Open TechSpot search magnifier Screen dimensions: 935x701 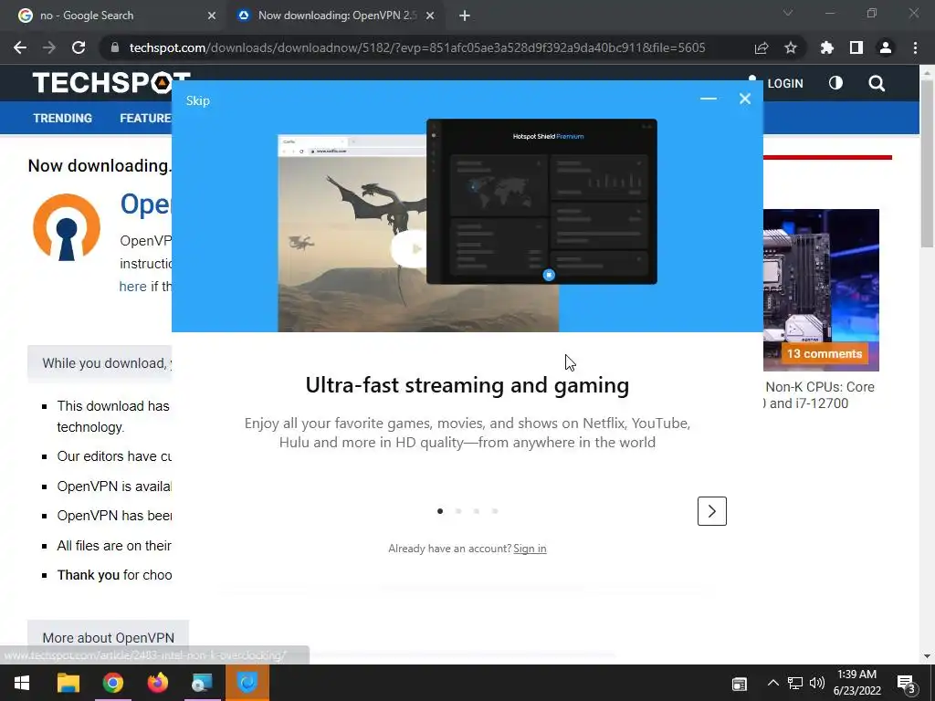click(x=877, y=83)
